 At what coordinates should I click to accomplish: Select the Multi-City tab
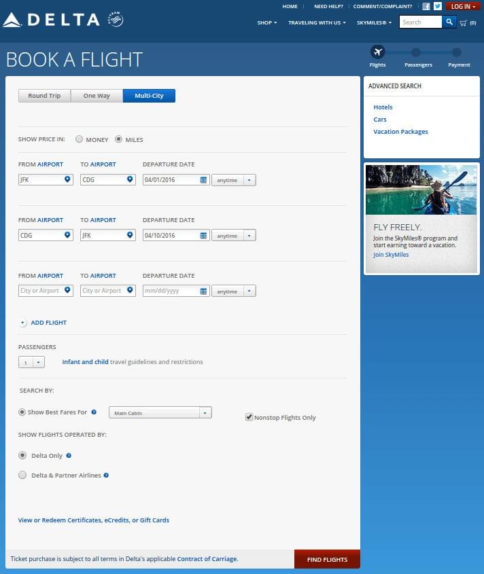click(x=149, y=96)
